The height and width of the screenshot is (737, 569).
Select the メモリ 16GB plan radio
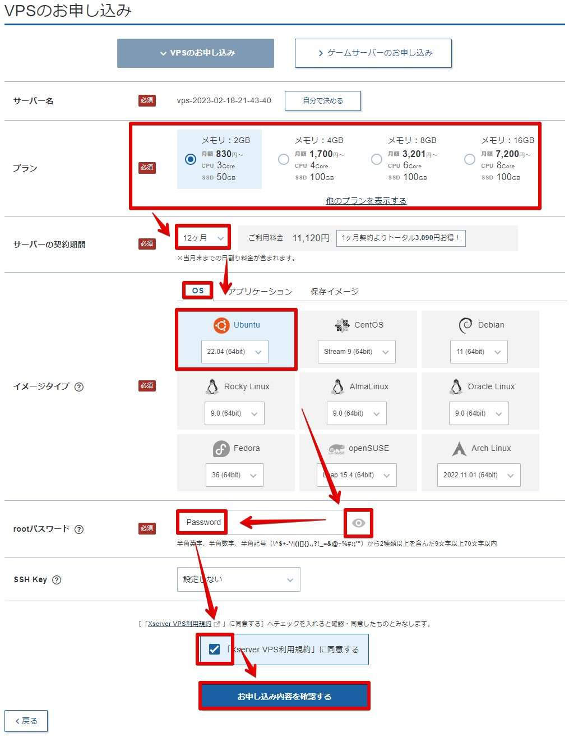(x=470, y=159)
